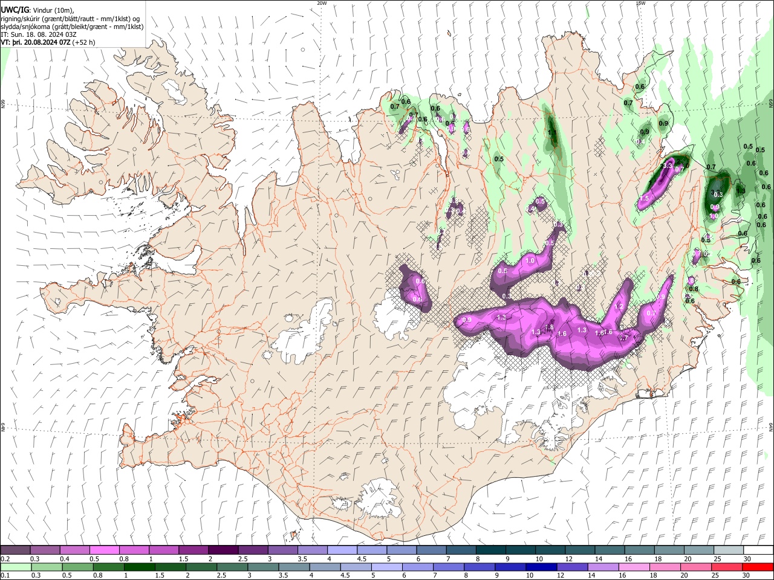Select the very dark purple 2–2.5 swatch
The height and width of the screenshot is (580, 774).
223,550
